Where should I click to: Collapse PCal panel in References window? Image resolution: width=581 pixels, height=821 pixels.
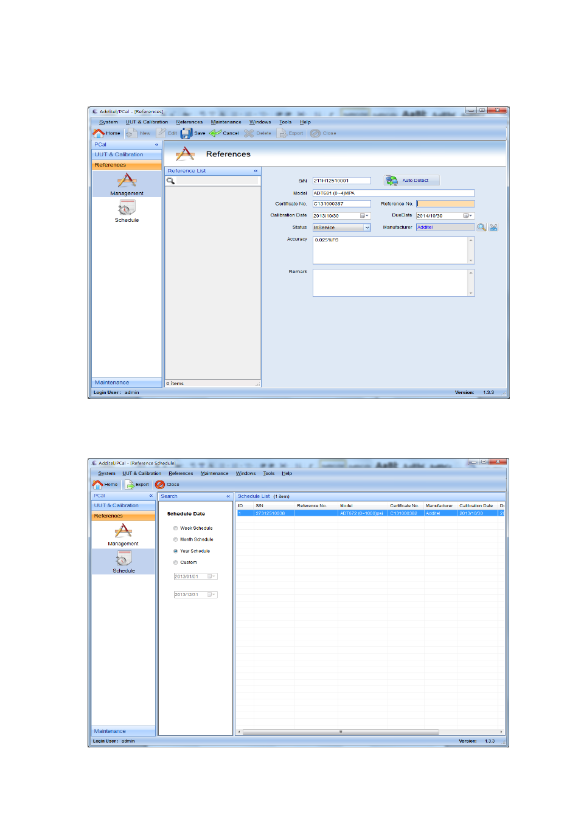coord(156,145)
